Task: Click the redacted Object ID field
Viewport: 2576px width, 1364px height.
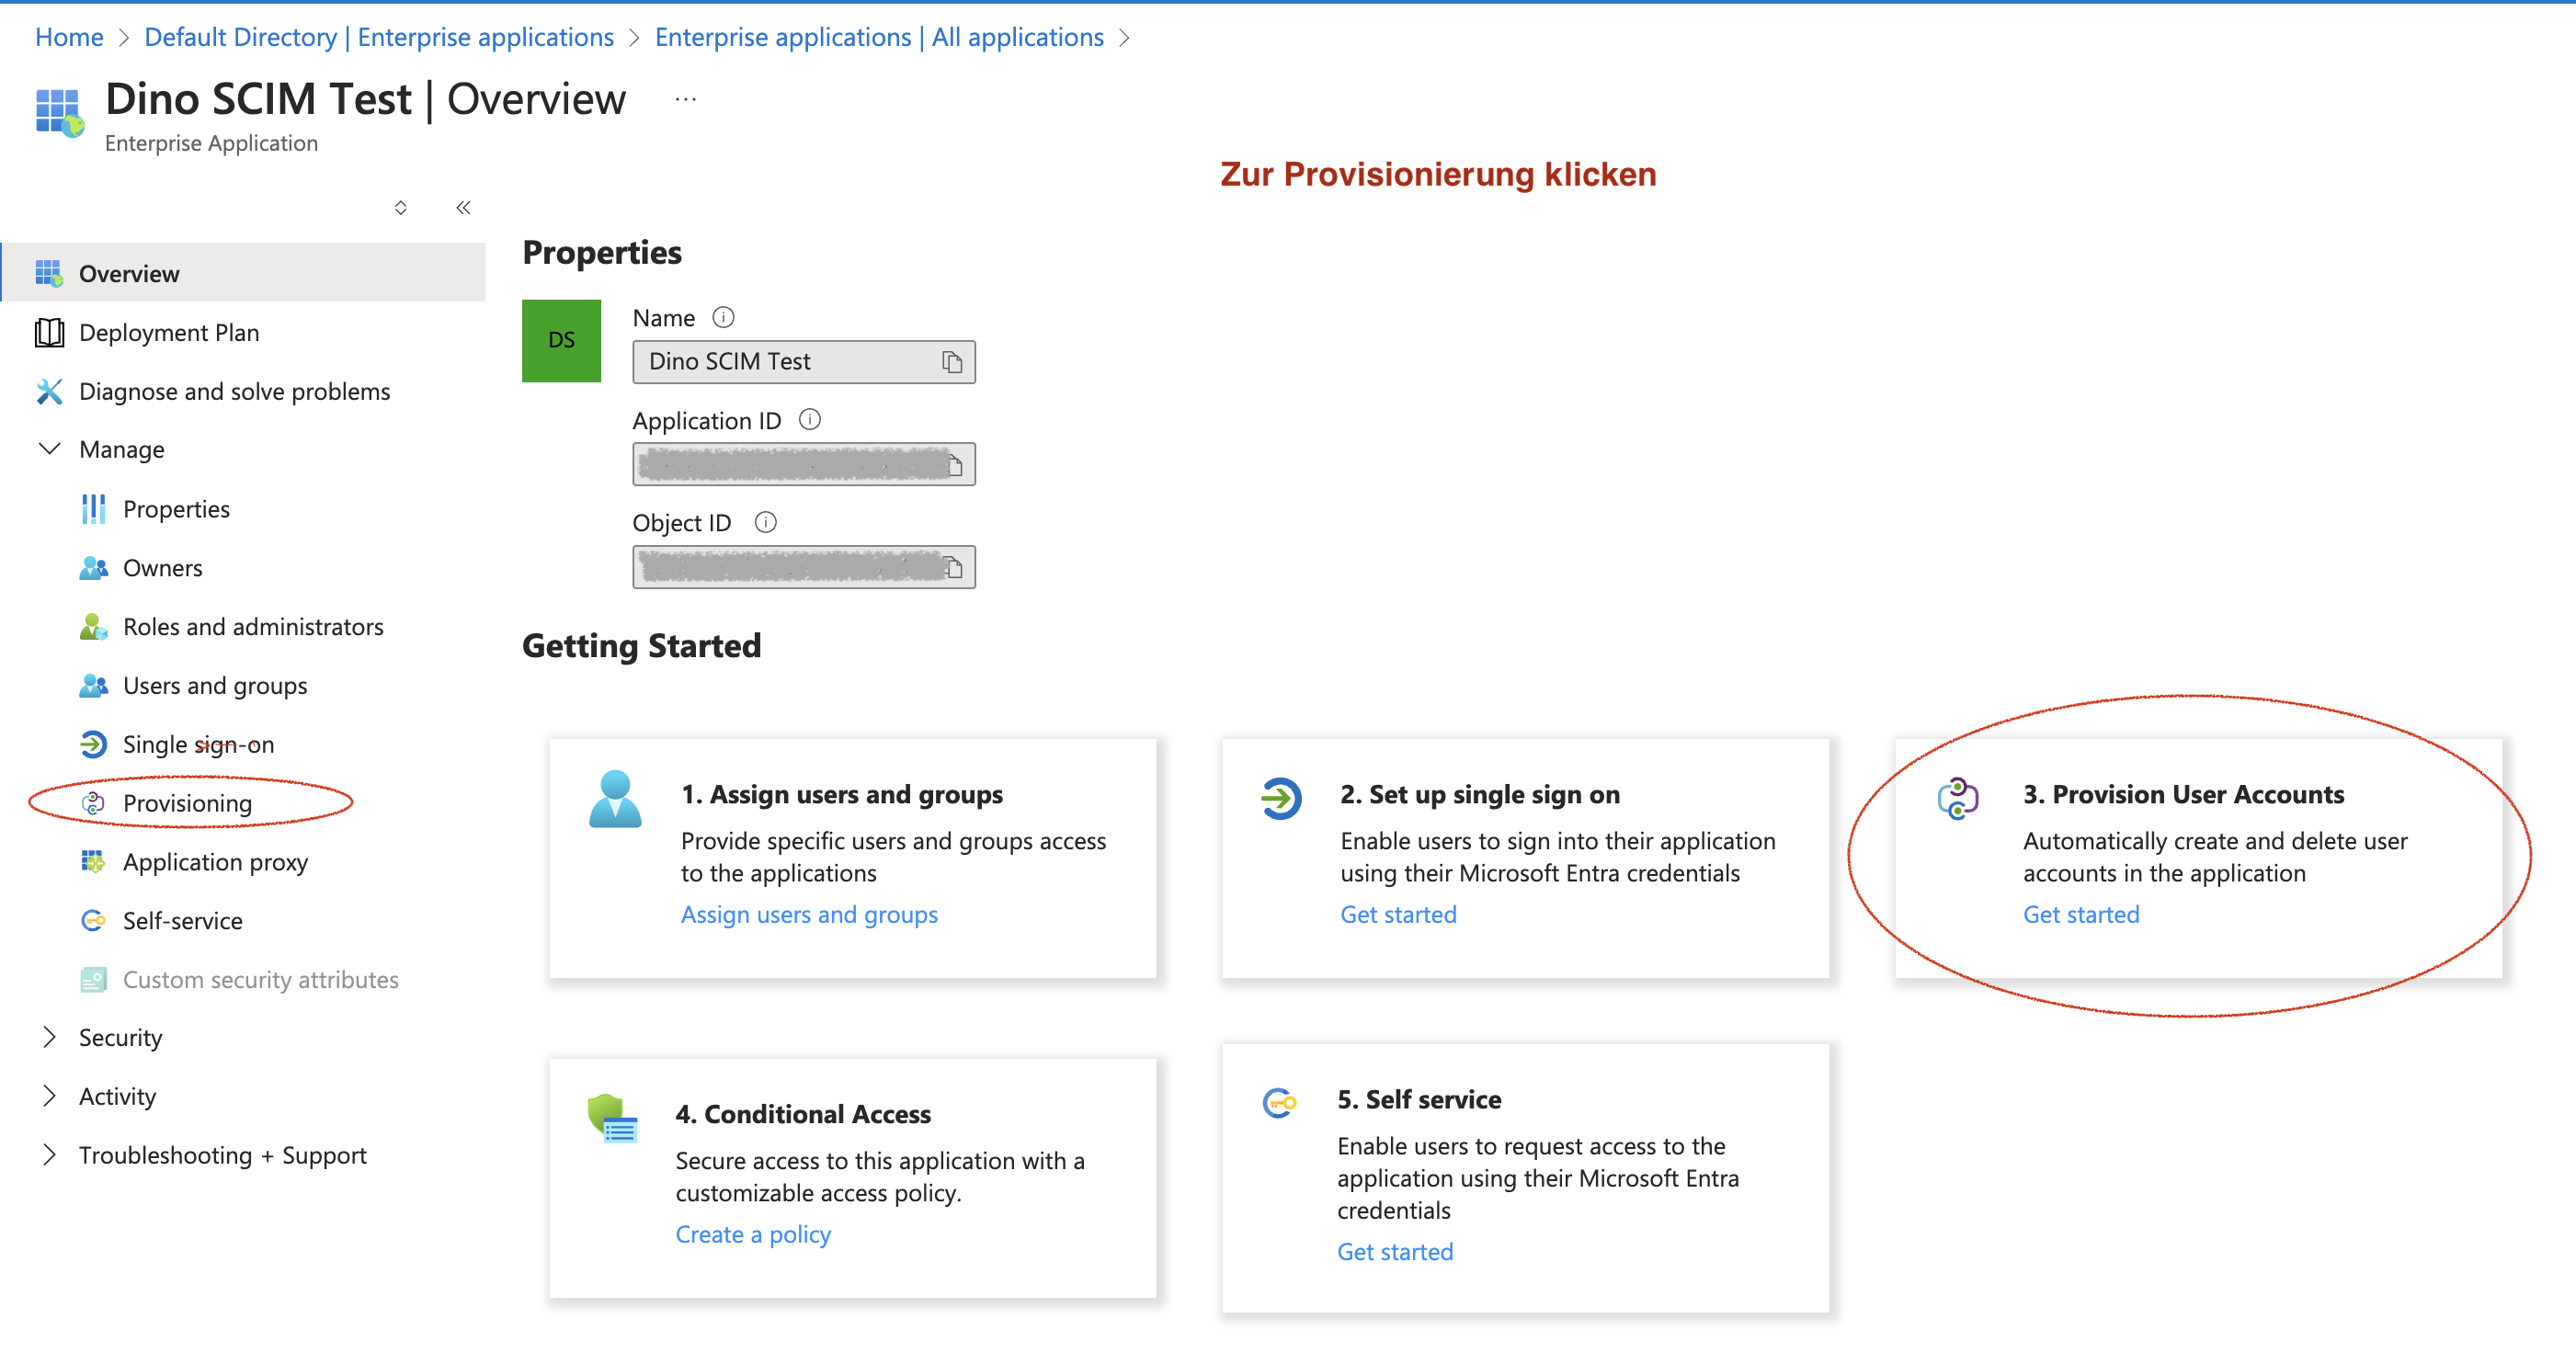Action: pyautogui.click(x=803, y=567)
